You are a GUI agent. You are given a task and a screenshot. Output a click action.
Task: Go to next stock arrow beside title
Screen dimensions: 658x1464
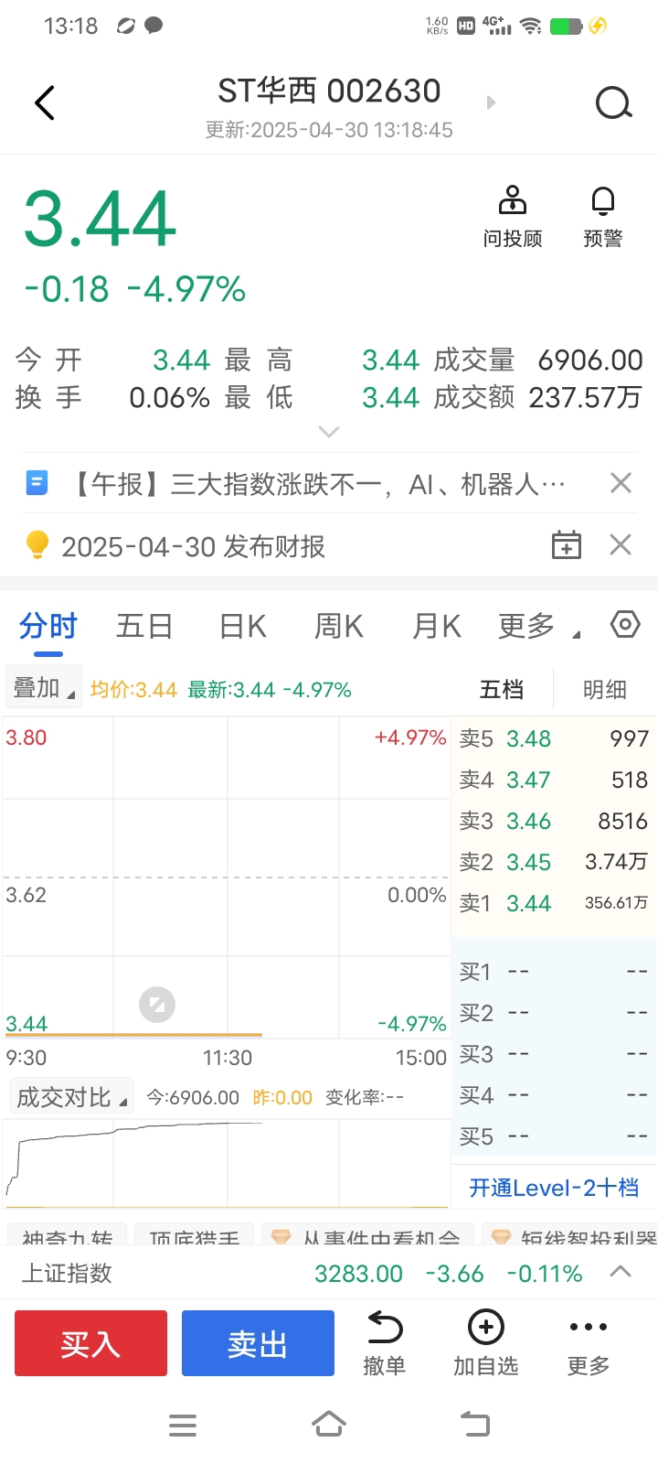[x=491, y=102]
